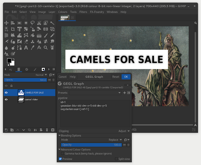
Task: Hide the camel rider layer
Action: (x=6, y=99)
